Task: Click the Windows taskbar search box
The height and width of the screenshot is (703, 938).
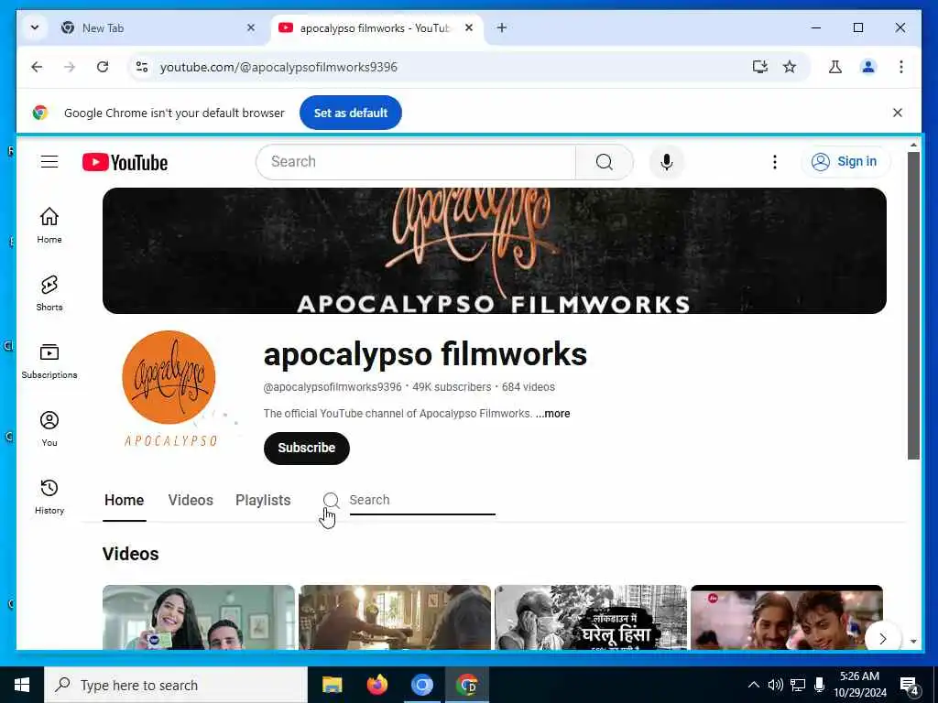Action: coord(175,685)
